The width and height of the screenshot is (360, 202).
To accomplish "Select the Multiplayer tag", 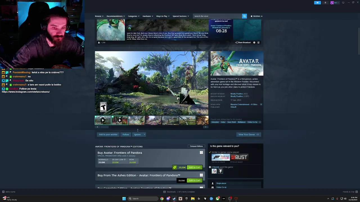I will (x=242, y=122).
